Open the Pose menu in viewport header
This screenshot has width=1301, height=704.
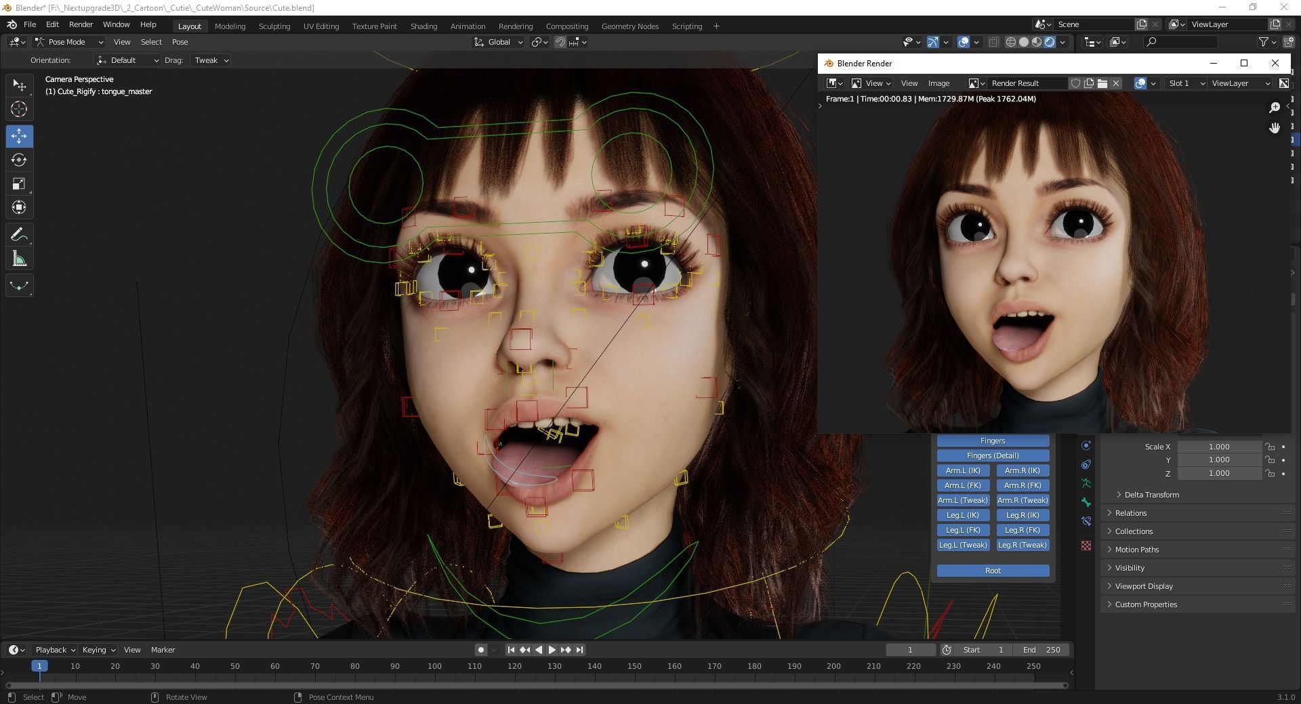[x=180, y=42]
